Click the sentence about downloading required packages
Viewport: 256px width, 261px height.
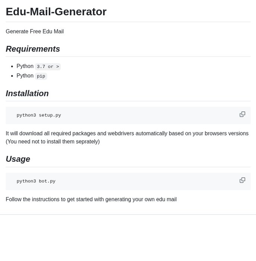pyautogui.click(x=127, y=133)
